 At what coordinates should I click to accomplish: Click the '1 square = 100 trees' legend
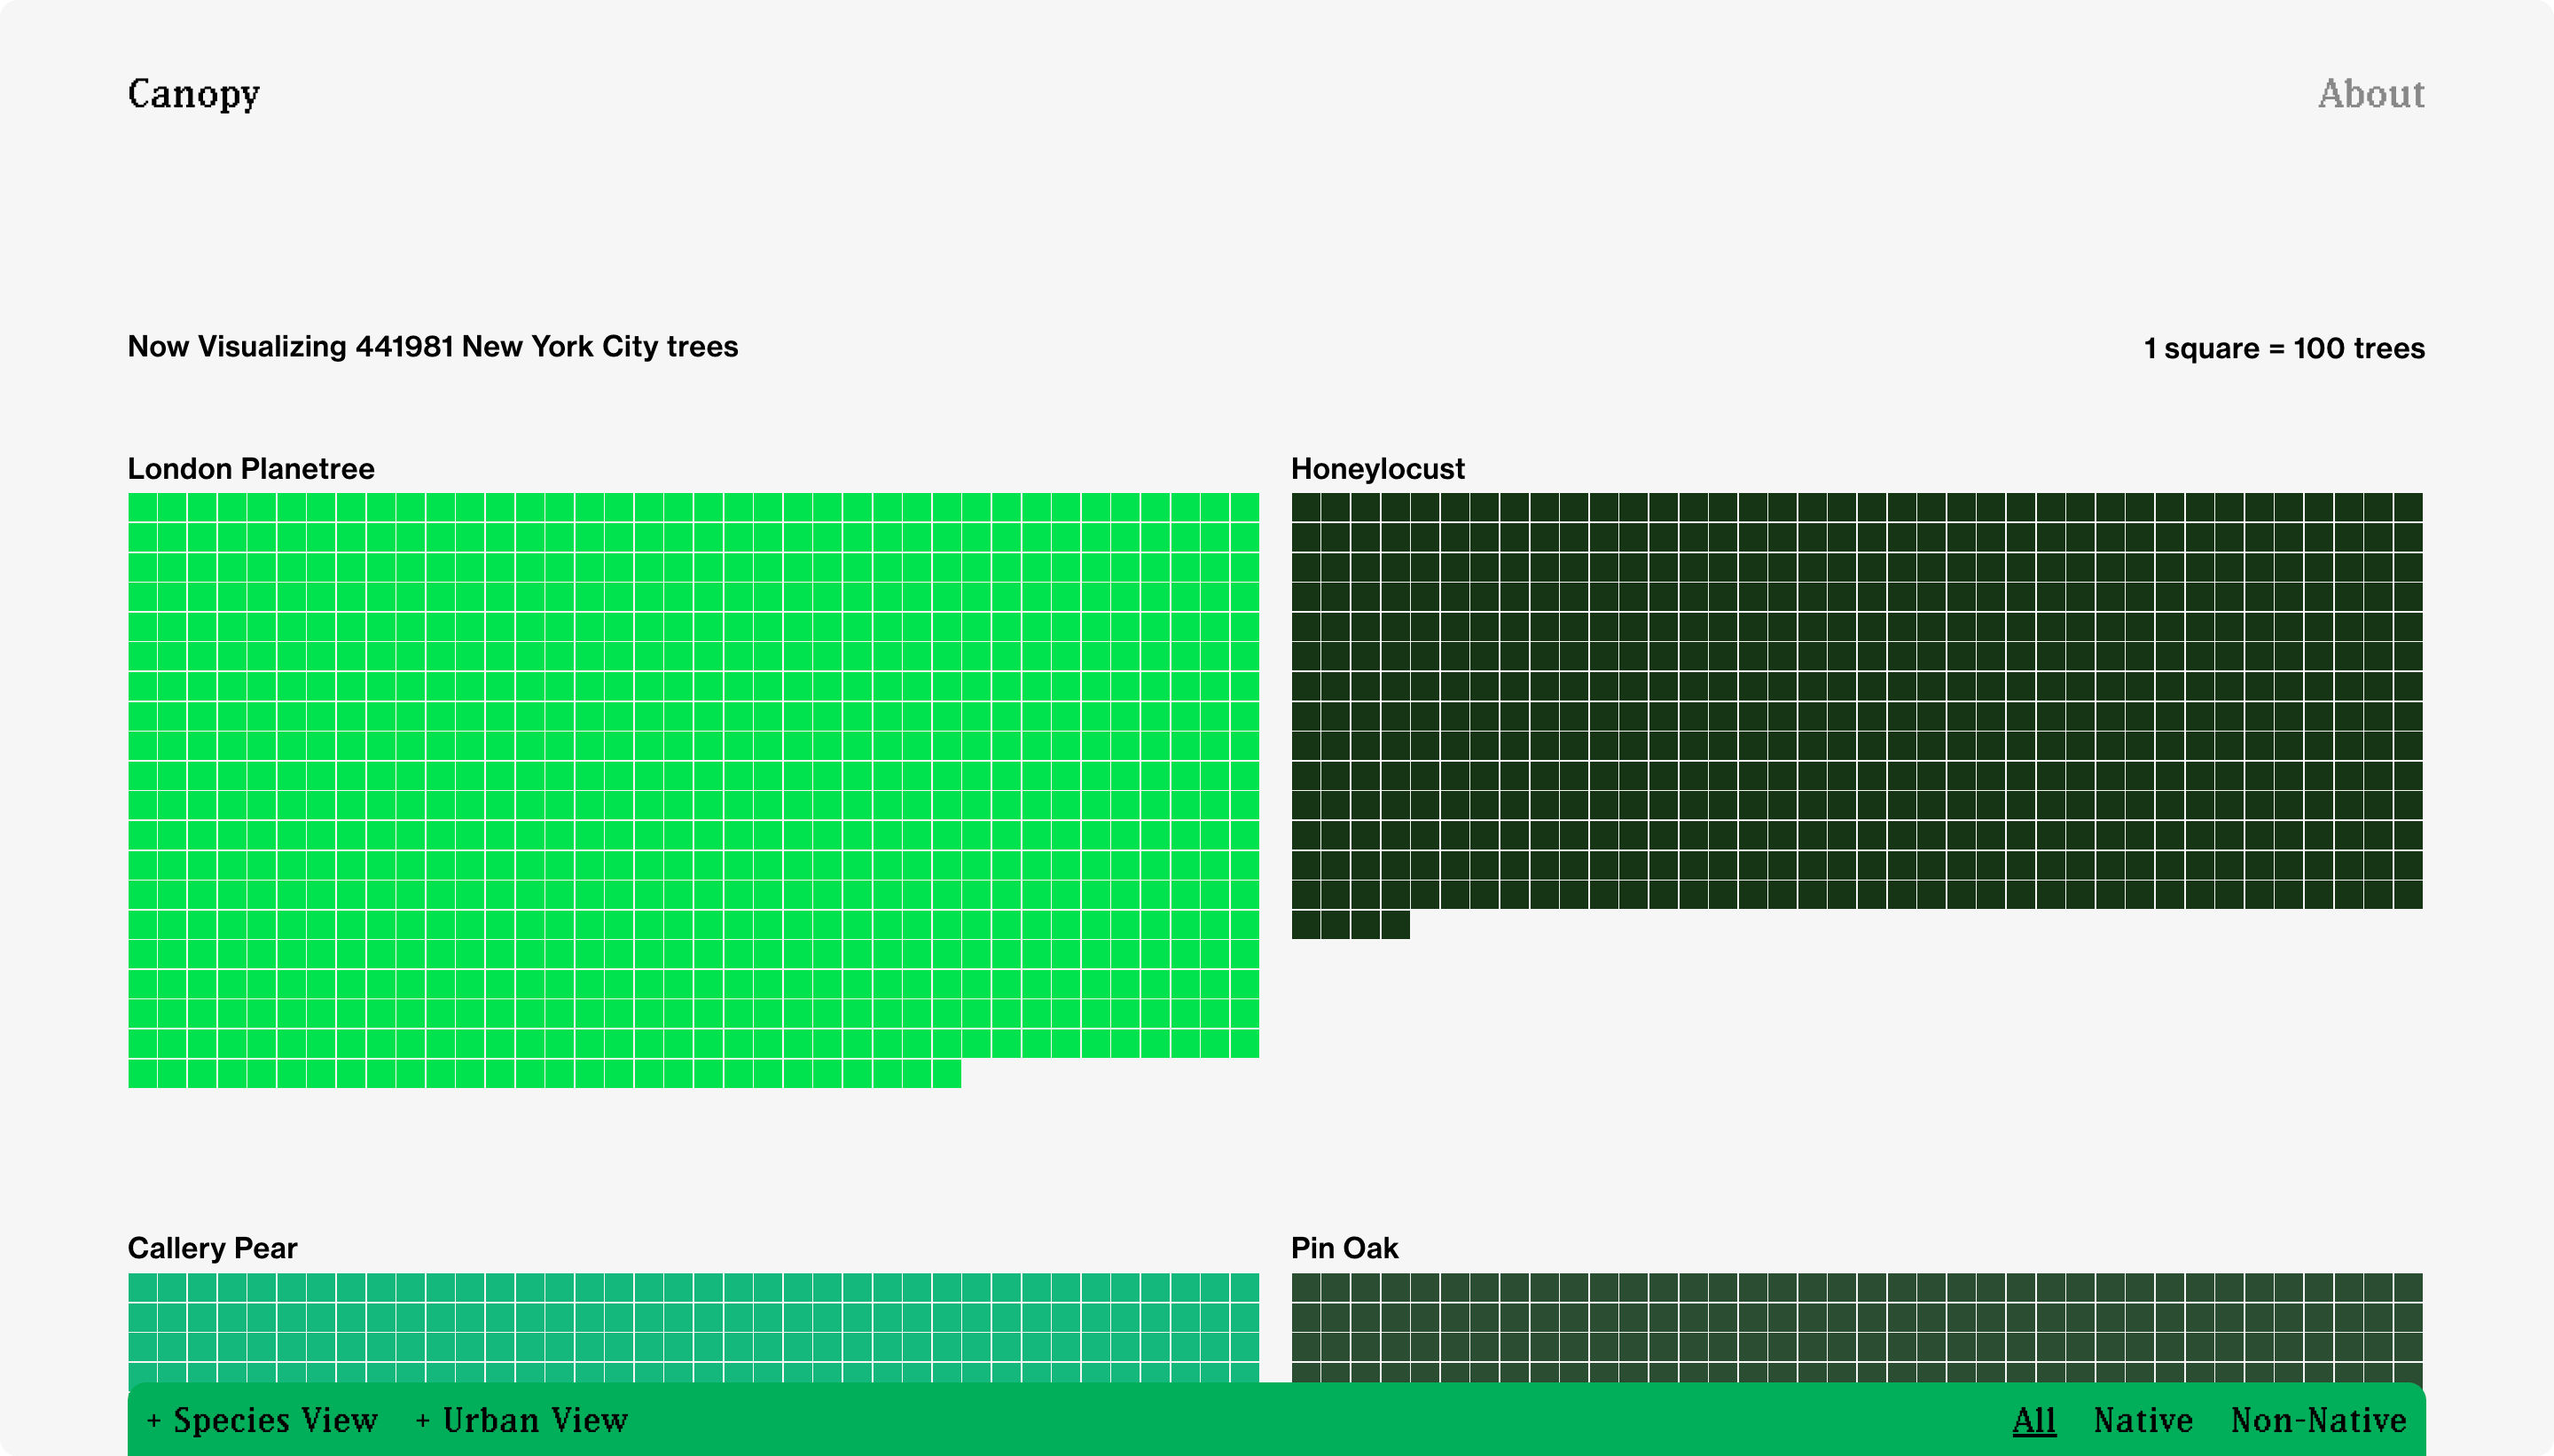(x=2284, y=348)
